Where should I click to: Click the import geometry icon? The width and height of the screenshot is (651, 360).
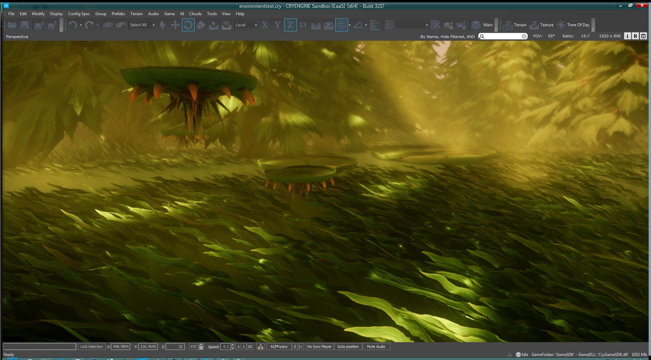52,25
